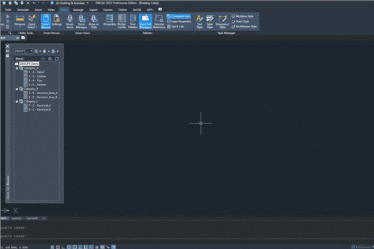This screenshot has height=249, width=374.
Task: Click the Multileader Style button
Action: 244,26
